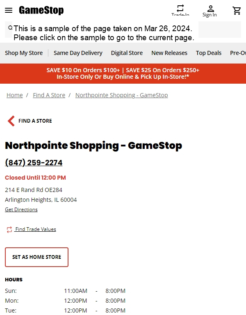Click the red back chevron icon
This screenshot has width=246, height=315.
pos(11,121)
